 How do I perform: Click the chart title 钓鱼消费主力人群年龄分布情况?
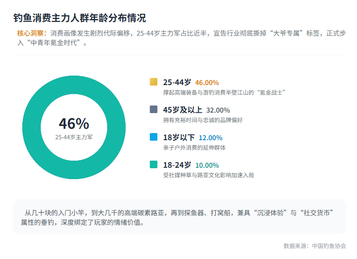pos(80,18)
